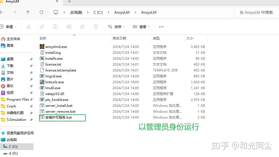
Task: Click the forward navigation arrow
Action: point(15,12)
